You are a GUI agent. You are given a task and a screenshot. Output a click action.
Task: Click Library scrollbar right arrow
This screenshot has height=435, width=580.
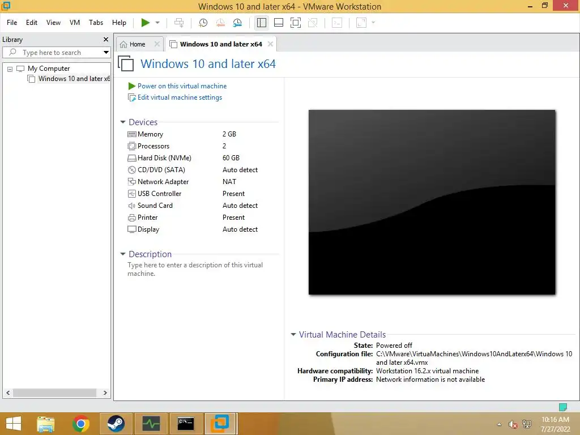click(x=105, y=393)
